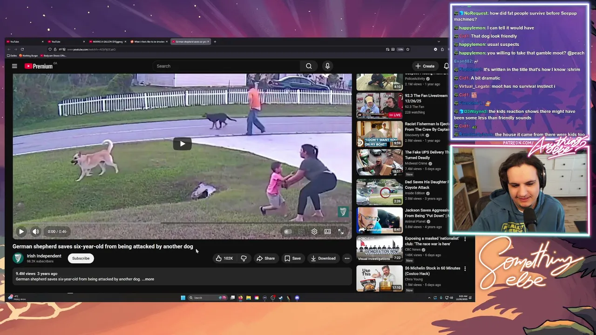Open the YouTube hamburger guide menu
This screenshot has height=335, width=596.
[14, 66]
